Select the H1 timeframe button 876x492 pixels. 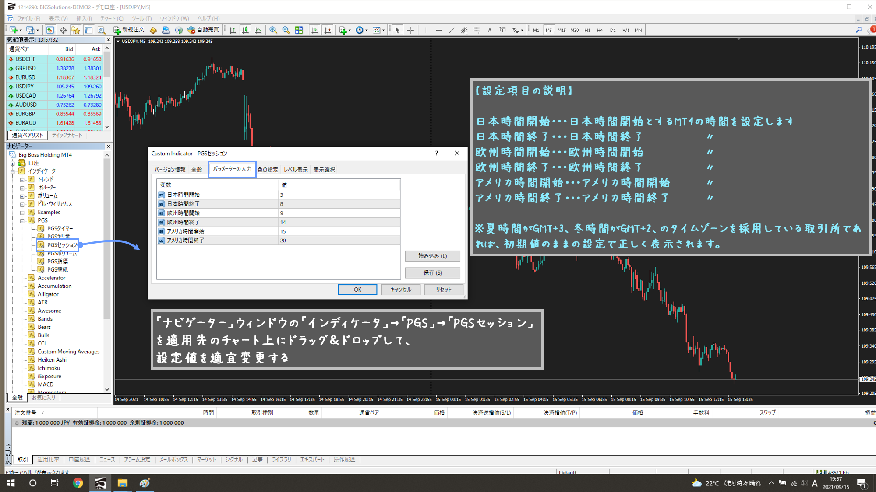pos(587,30)
